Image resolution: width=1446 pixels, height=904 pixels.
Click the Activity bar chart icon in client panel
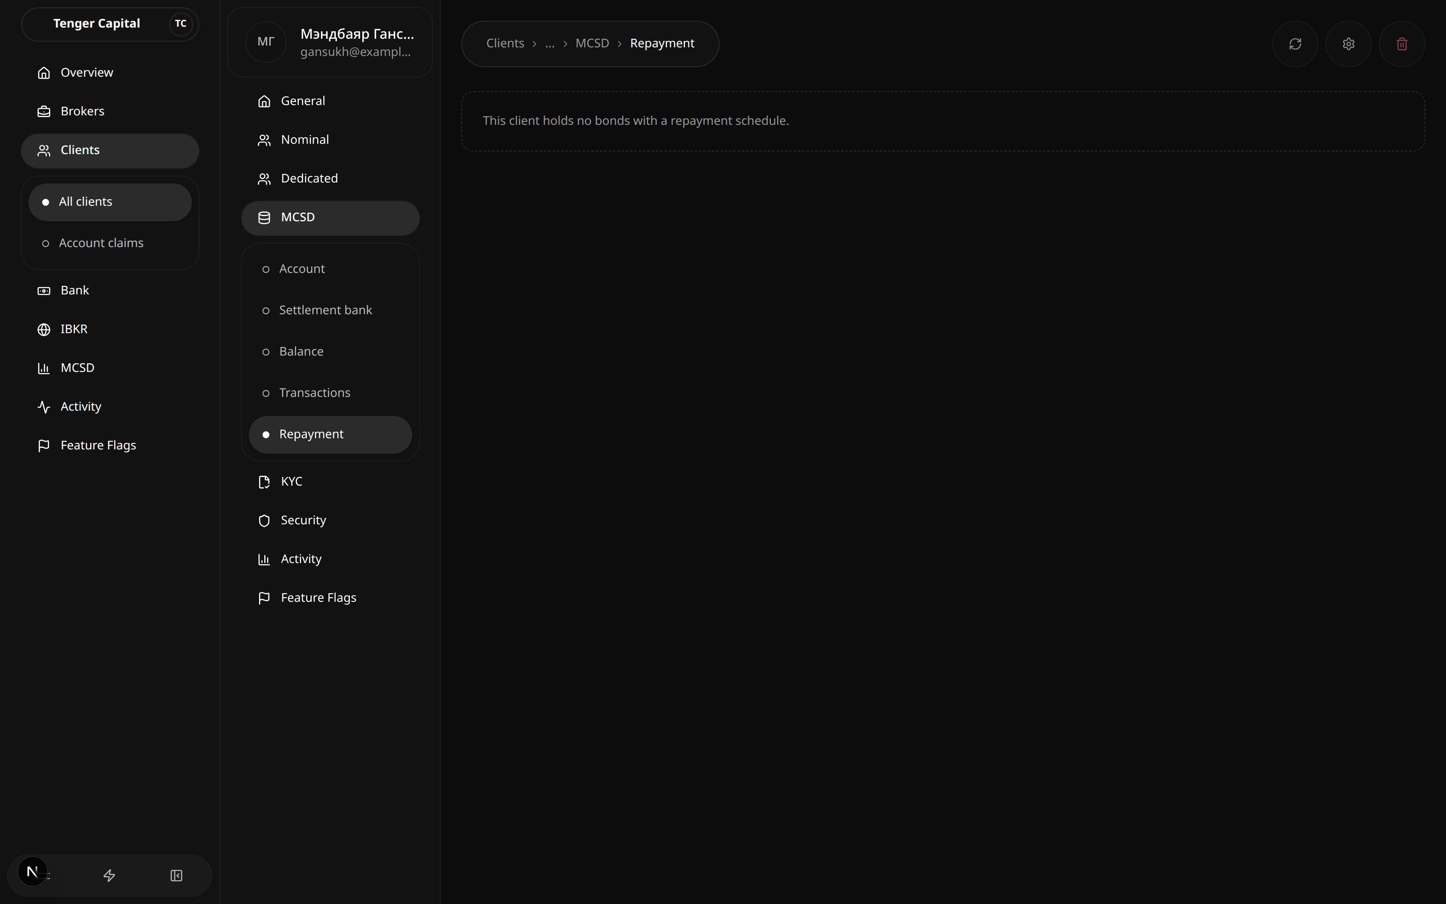264,560
